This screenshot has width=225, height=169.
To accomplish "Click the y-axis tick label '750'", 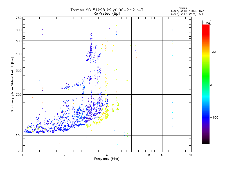I will (19, 18).
